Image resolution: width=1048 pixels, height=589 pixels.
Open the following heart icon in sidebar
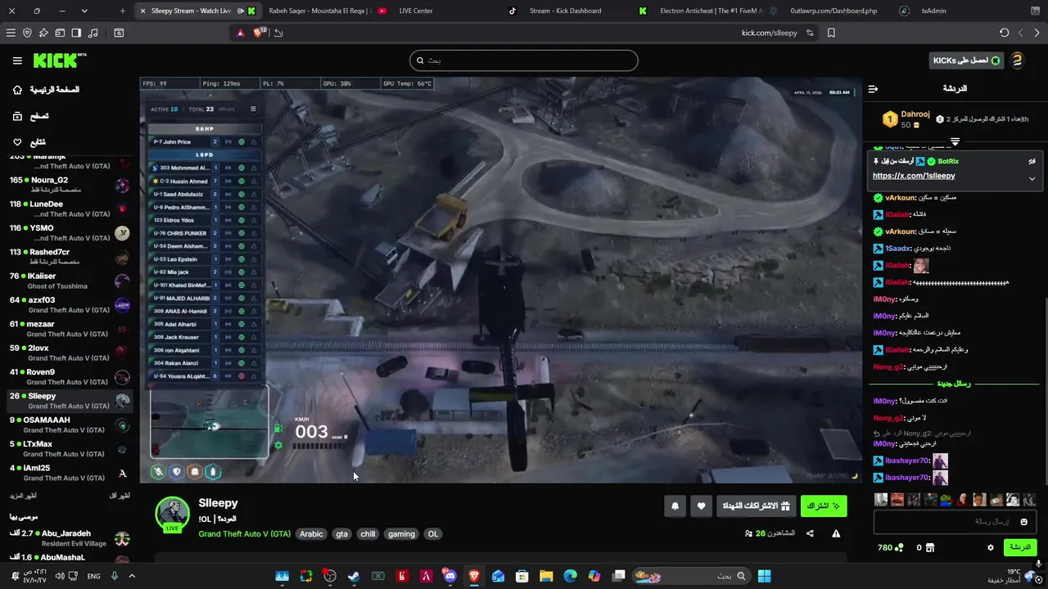(17, 142)
